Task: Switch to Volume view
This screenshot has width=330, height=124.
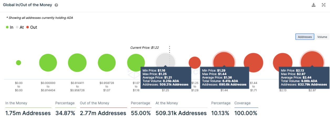Action: 322,37
